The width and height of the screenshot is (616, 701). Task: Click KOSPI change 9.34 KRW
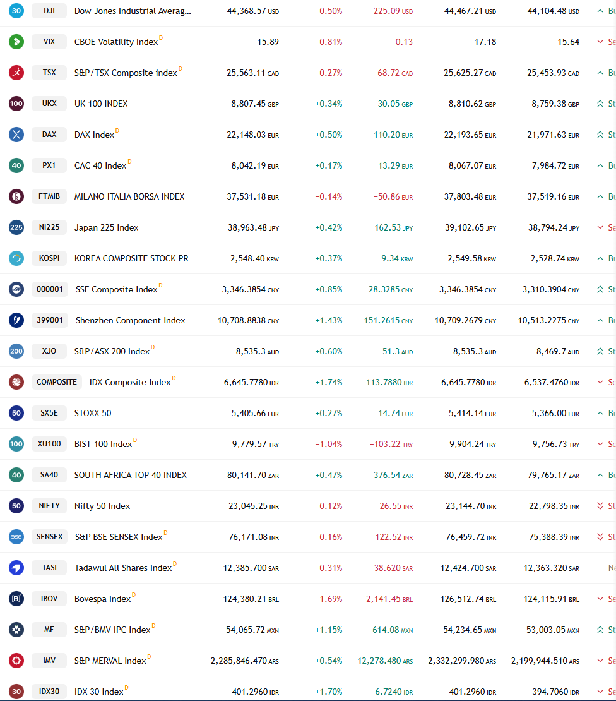pyautogui.click(x=397, y=258)
